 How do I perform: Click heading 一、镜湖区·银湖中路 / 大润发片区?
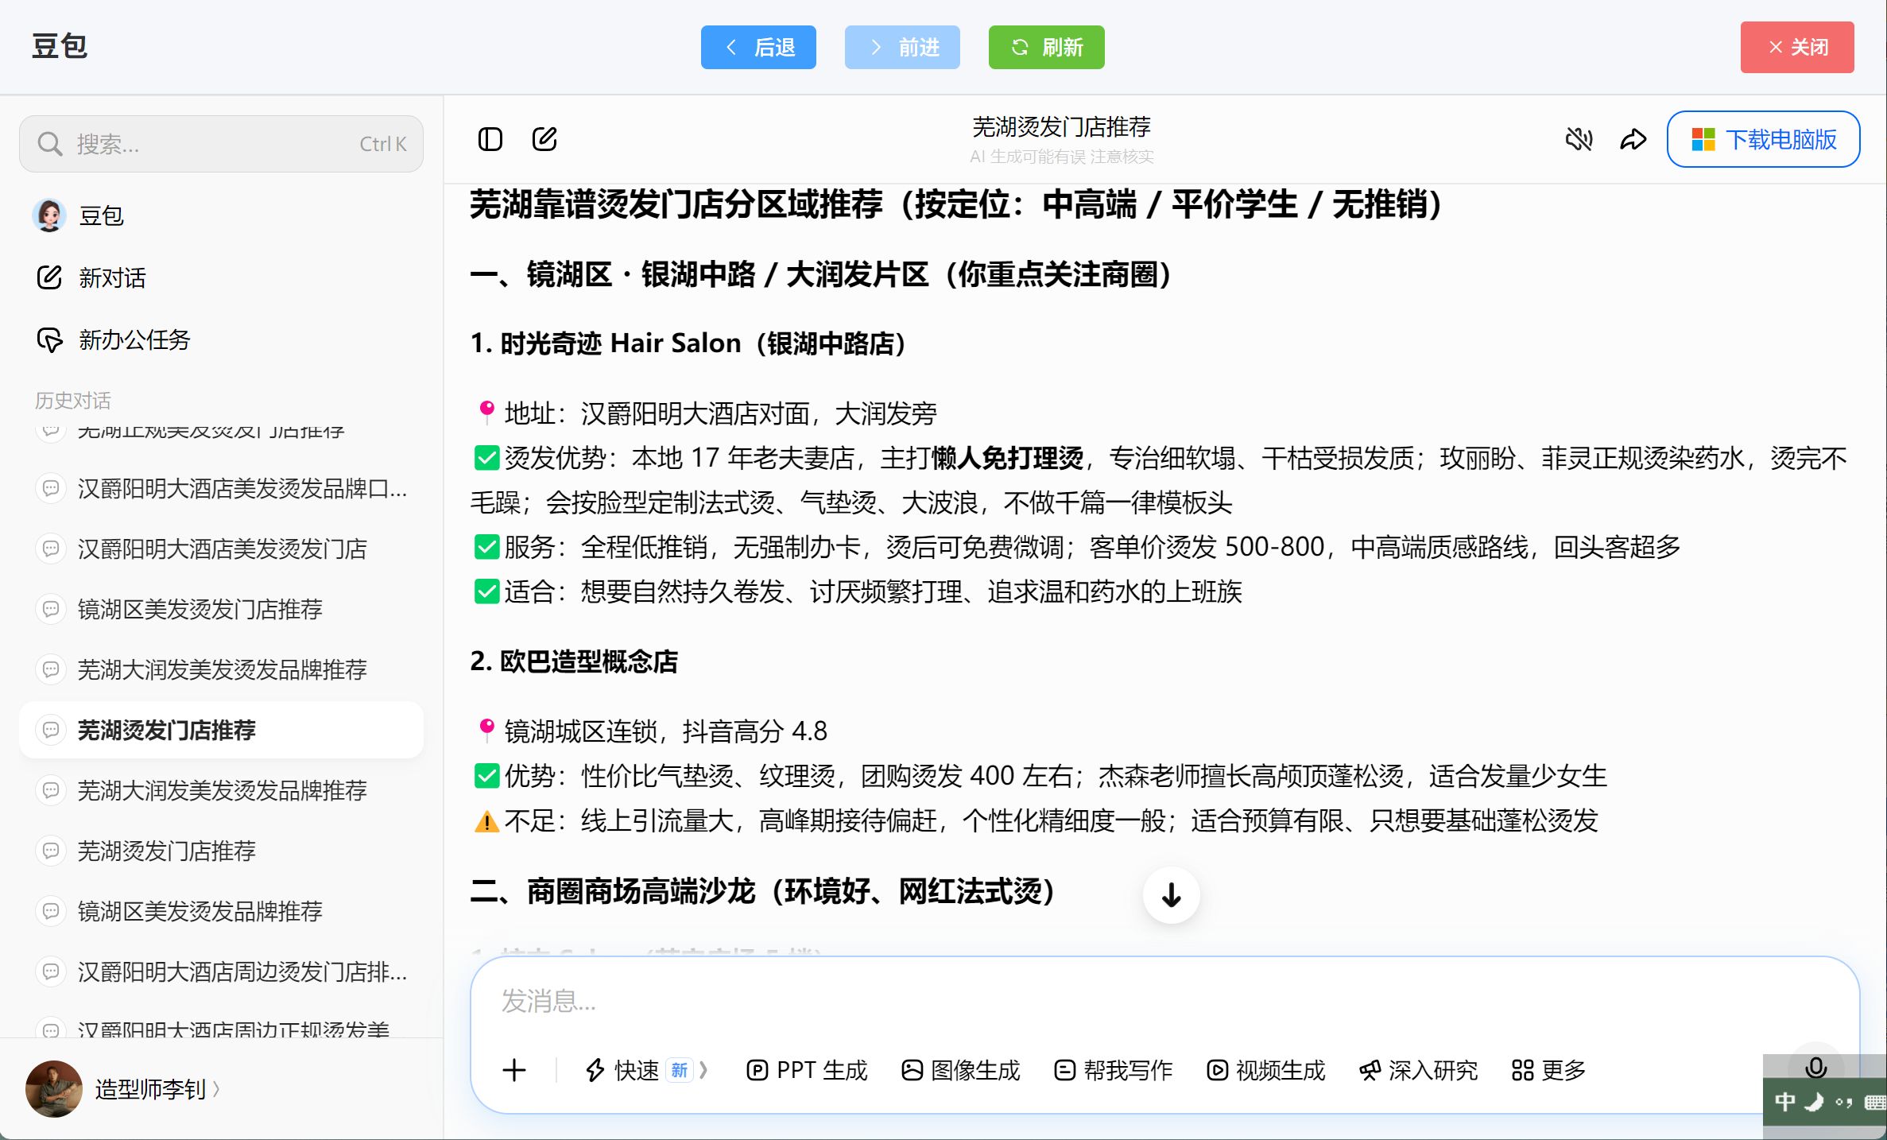(x=822, y=274)
